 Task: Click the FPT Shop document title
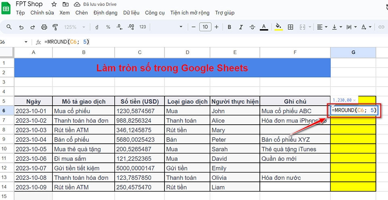click(29, 4)
